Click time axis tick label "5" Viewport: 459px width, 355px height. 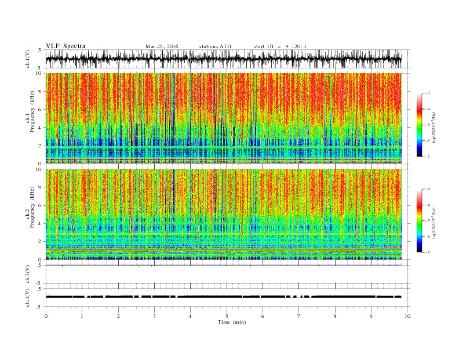227,316
